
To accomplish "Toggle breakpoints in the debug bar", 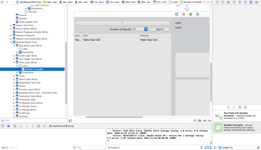I will [x=9, y=126].
